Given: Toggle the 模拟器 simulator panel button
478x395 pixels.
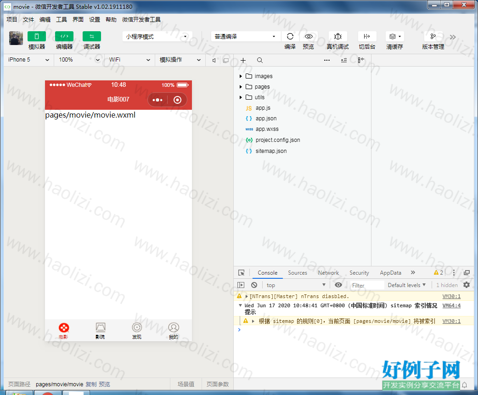Looking at the screenshot, I should (37, 36).
